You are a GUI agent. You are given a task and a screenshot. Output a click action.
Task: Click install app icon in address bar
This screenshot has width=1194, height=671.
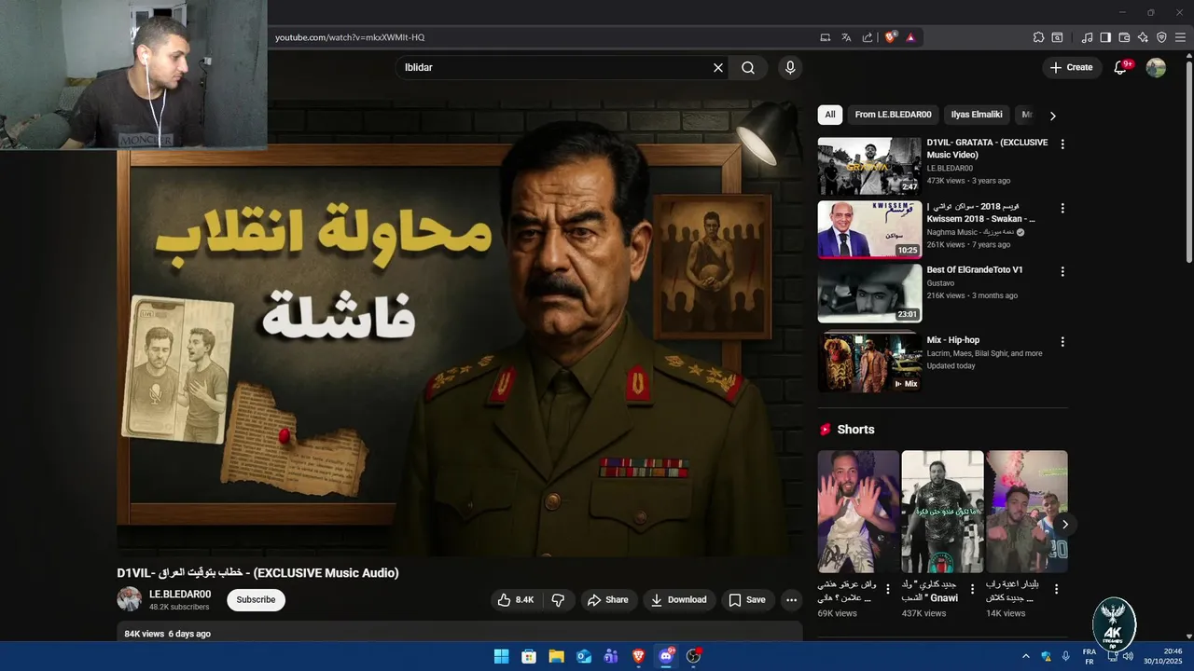(x=825, y=37)
